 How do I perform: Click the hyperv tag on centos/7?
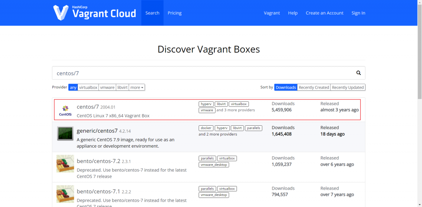206,104
